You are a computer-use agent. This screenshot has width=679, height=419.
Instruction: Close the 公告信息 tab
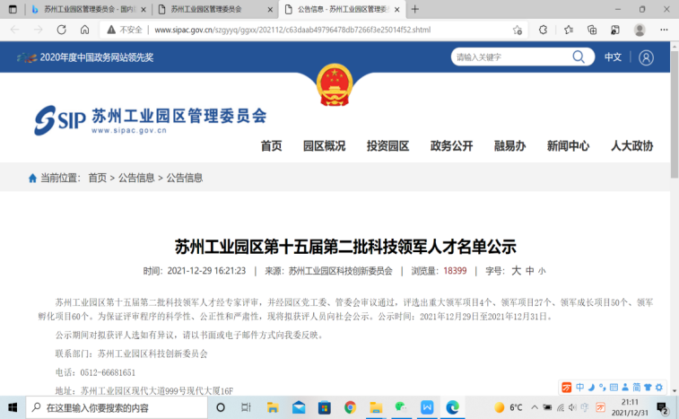[x=396, y=10]
